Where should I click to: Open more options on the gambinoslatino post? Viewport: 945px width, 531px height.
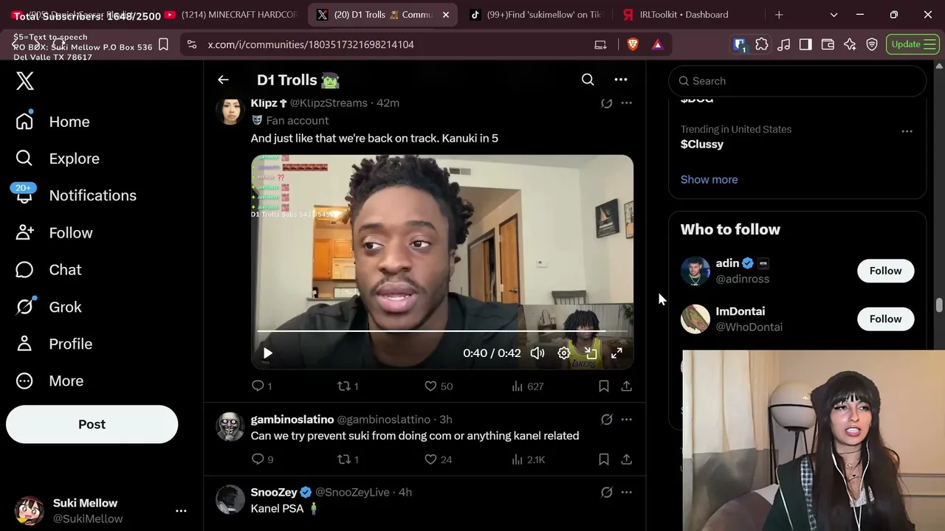[626, 420]
